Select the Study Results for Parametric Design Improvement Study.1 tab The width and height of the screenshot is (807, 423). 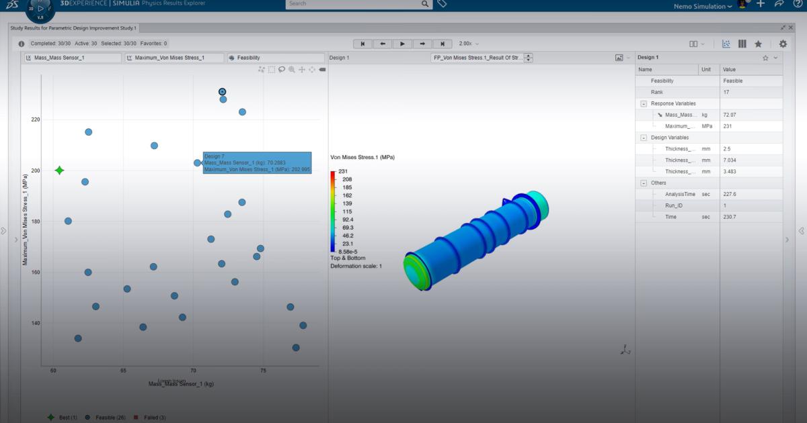coord(73,28)
